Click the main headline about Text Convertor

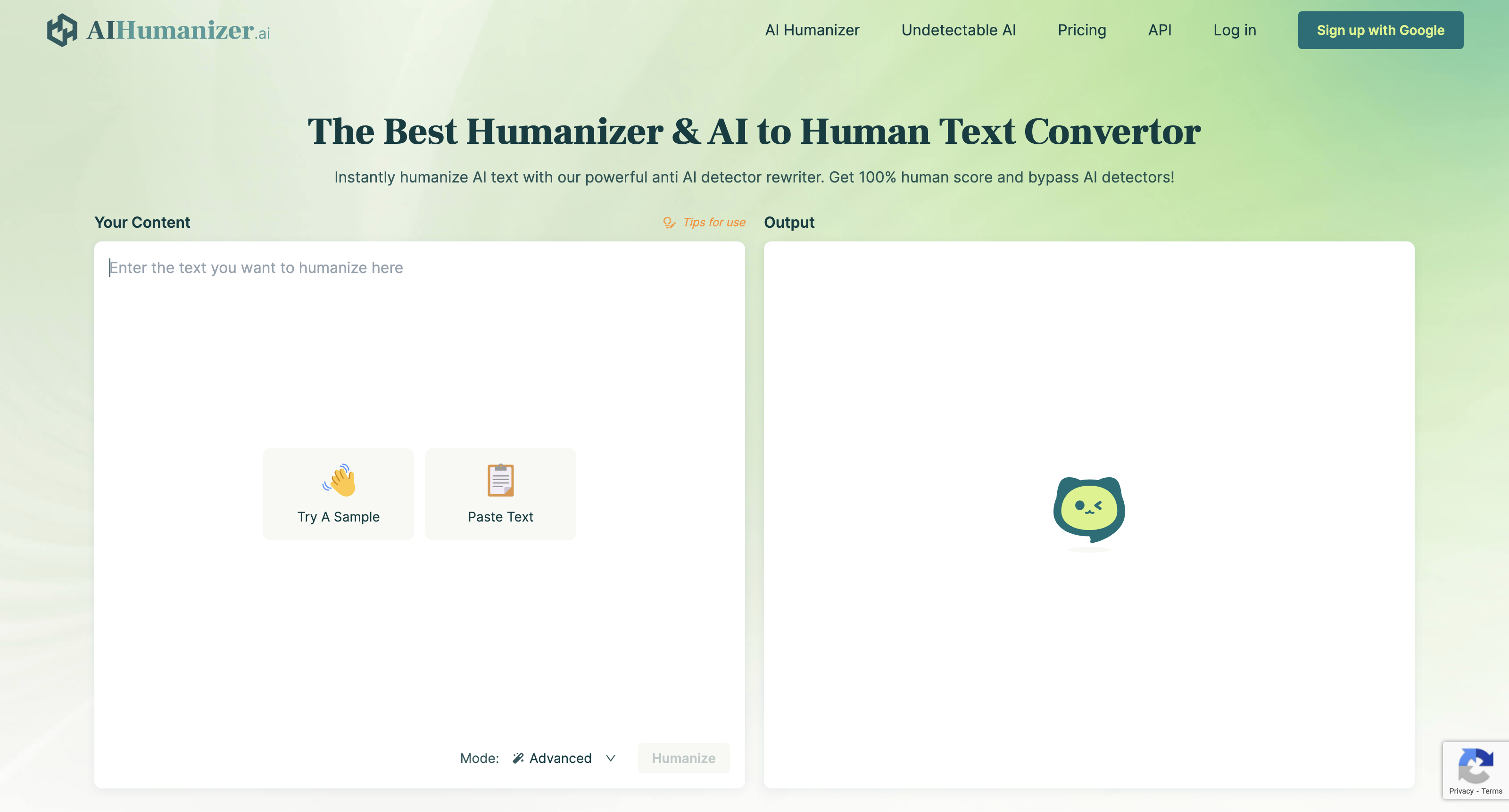click(x=754, y=131)
